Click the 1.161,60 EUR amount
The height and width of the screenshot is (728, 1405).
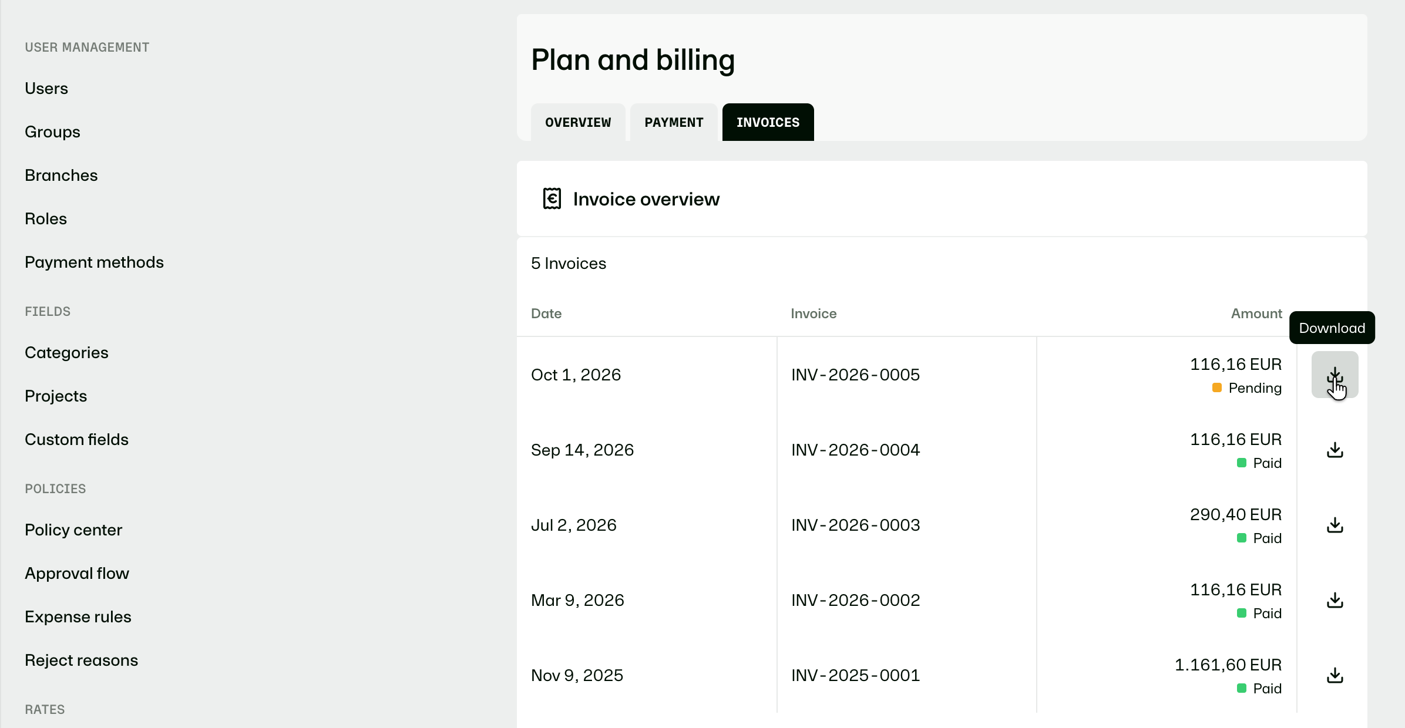pos(1228,665)
